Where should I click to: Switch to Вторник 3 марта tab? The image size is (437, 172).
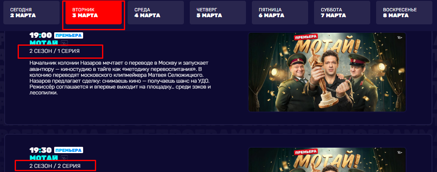pyautogui.click(x=94, y=13)
